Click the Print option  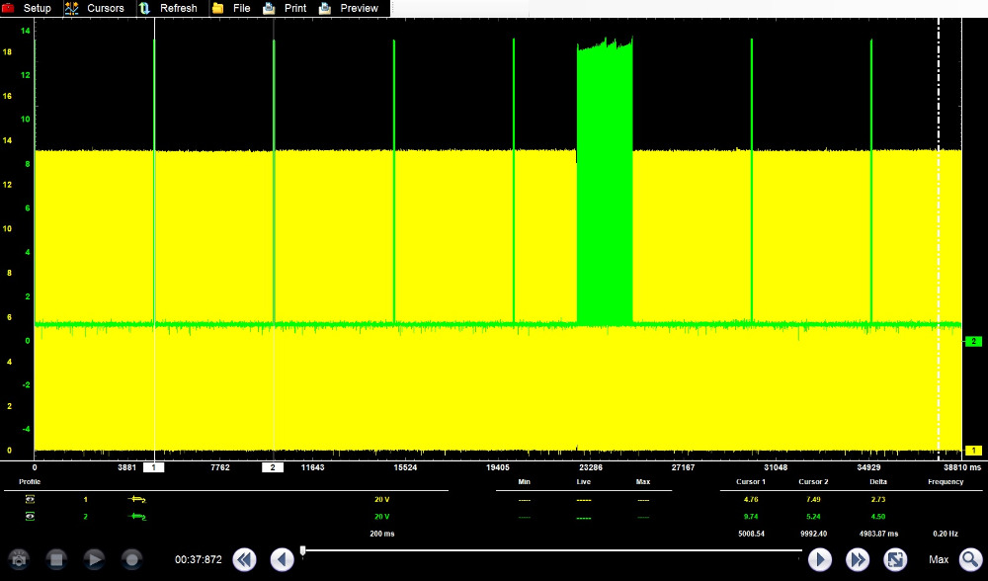pos(295,8)
